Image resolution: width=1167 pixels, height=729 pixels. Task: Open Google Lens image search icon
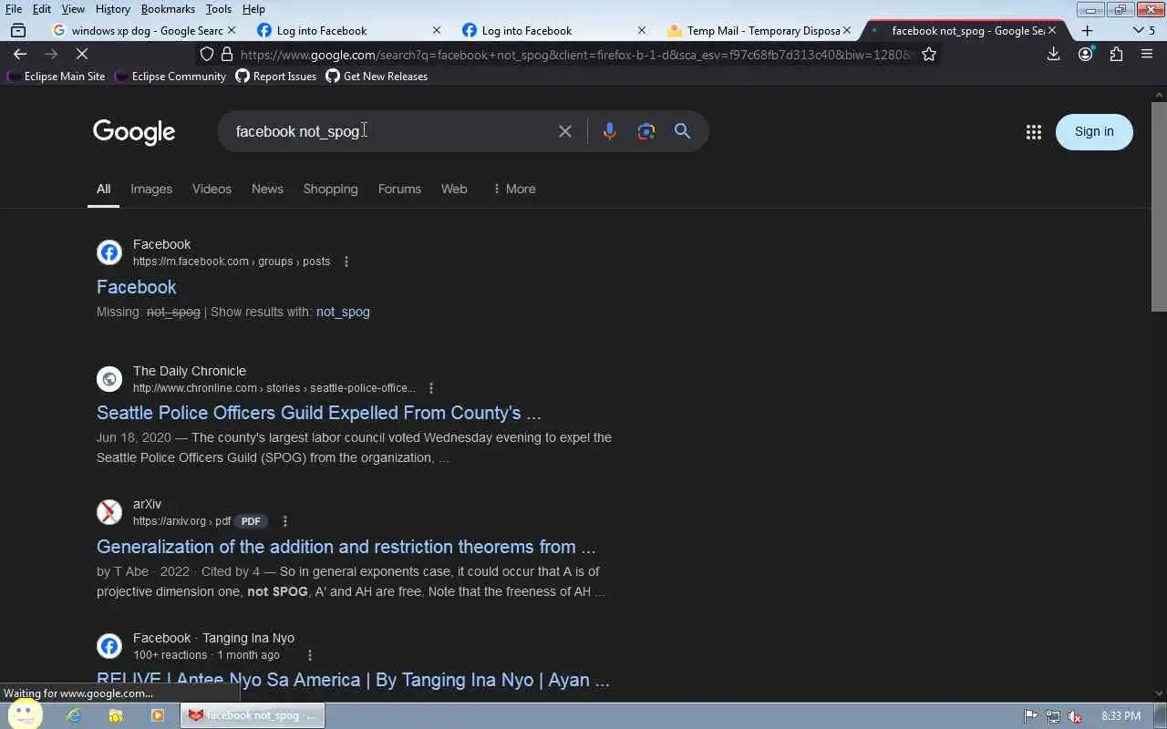point(646,131)
